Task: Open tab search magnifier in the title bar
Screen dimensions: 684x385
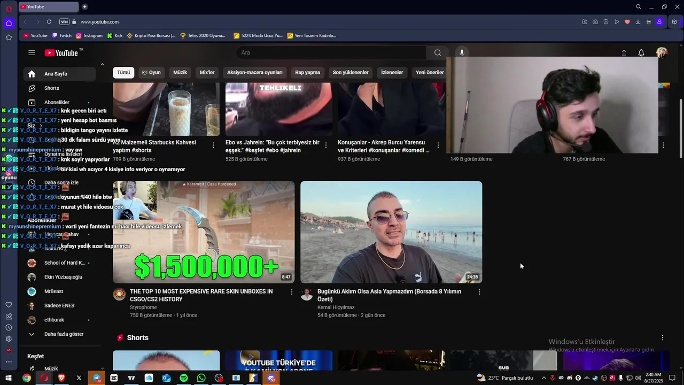Action: pyautogui.click(x=639, y=7)
